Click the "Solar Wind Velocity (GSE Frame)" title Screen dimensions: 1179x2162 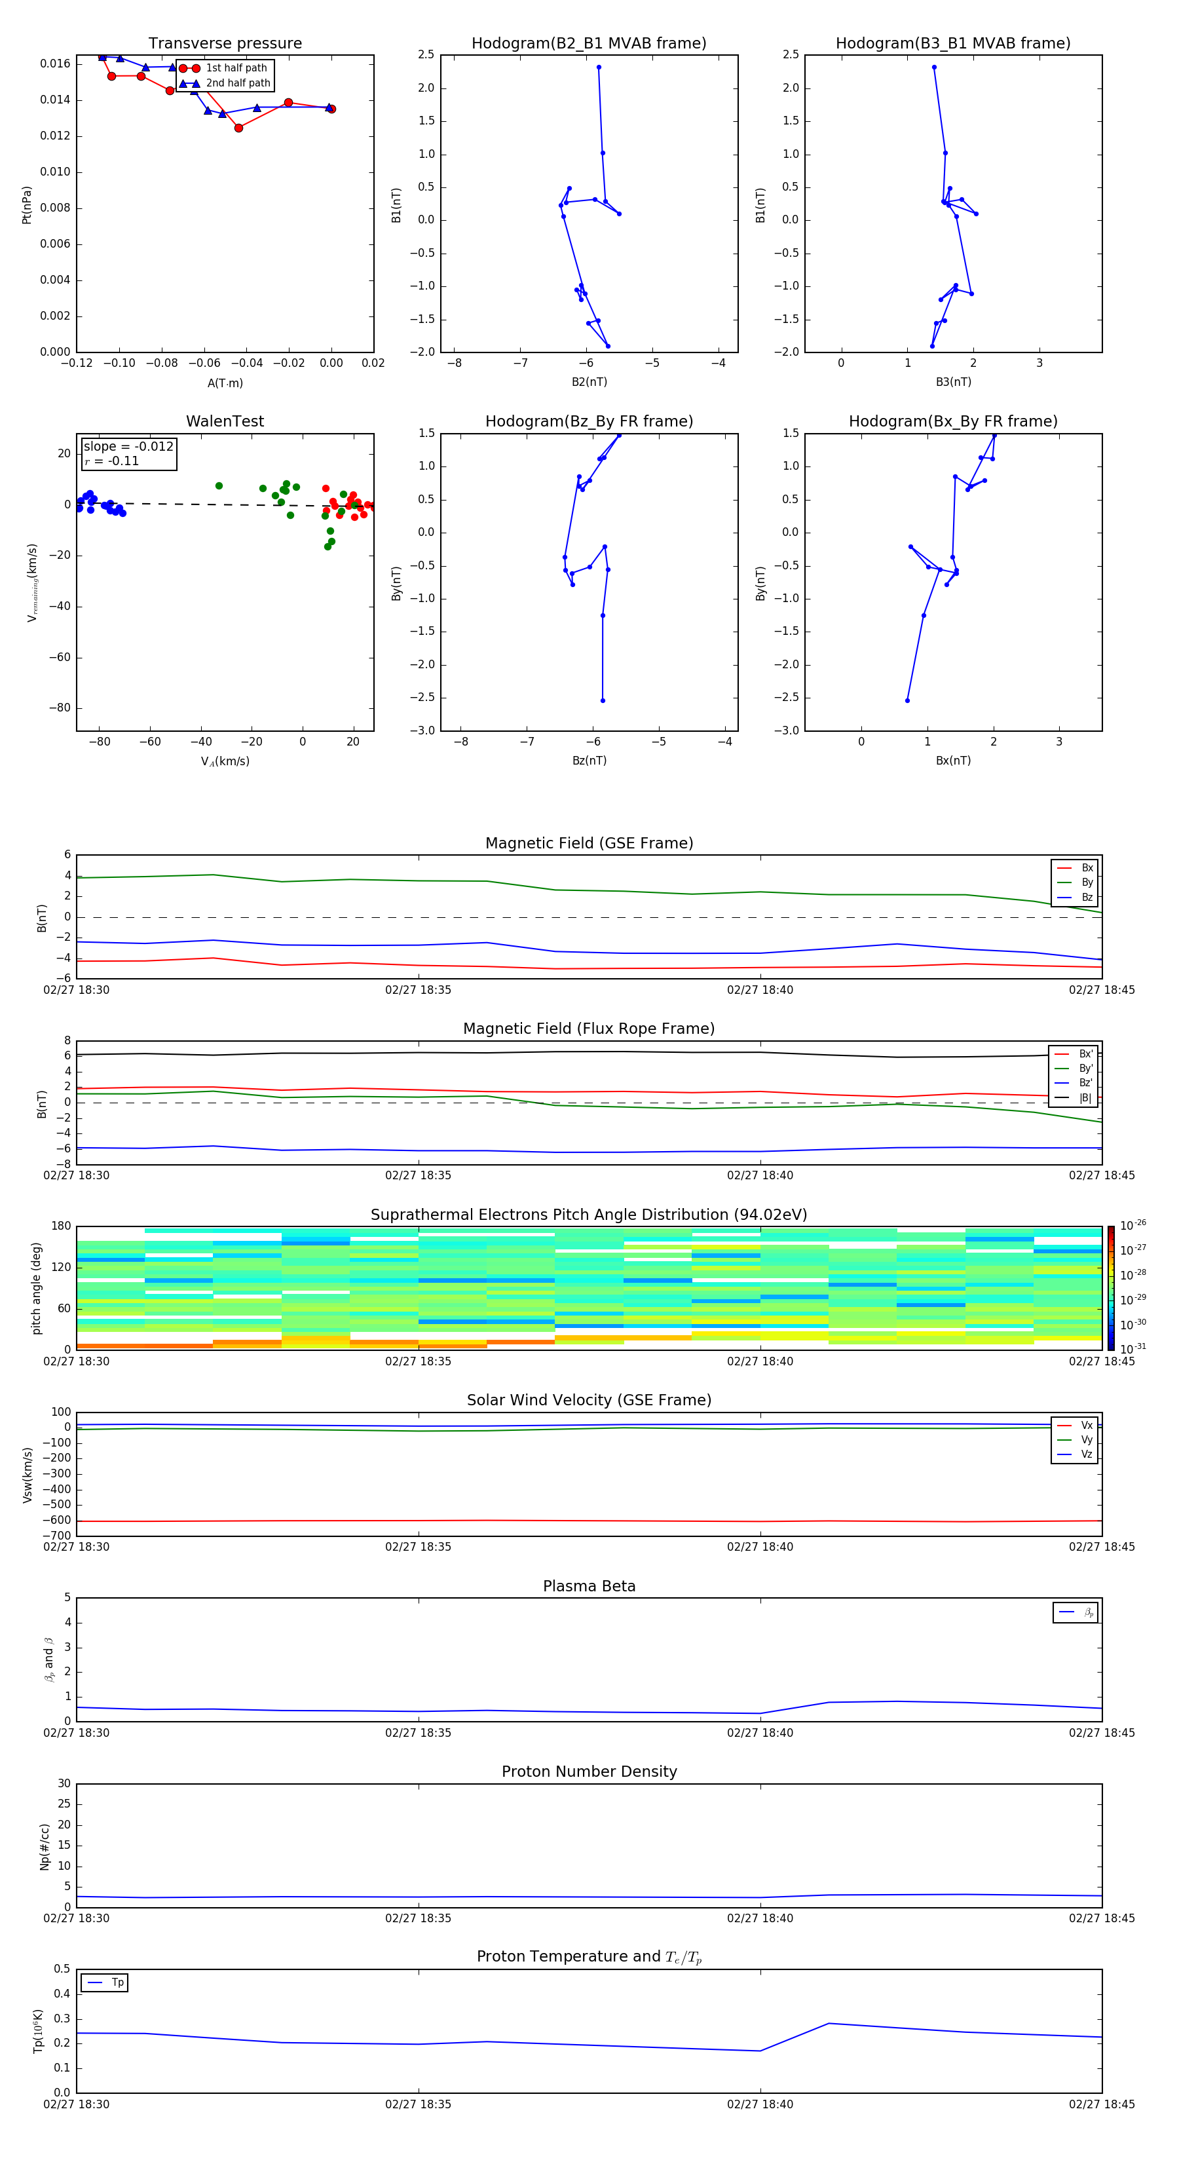tap(589, 1400)
